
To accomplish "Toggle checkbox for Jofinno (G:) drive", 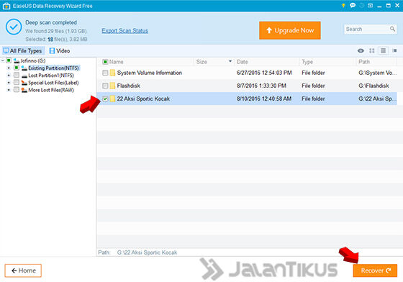I will (9, 60).
